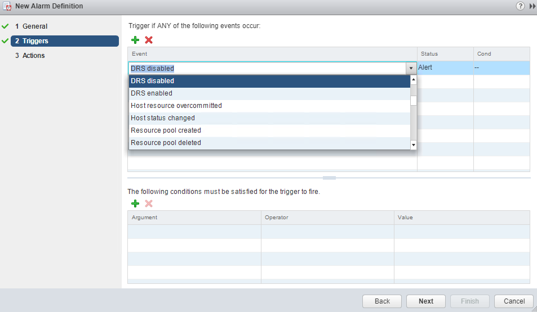Click the green add event trigger icon

(135, 40)
